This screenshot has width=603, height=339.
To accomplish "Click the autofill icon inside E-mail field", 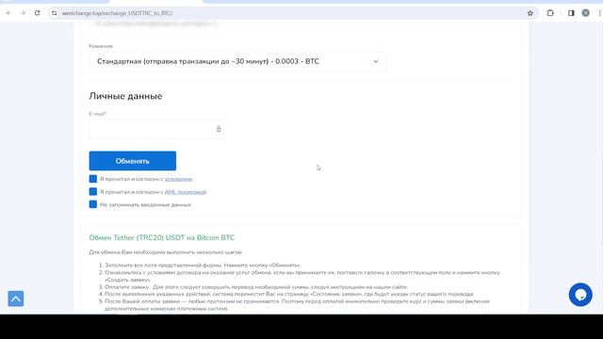I will pos(219,129).
